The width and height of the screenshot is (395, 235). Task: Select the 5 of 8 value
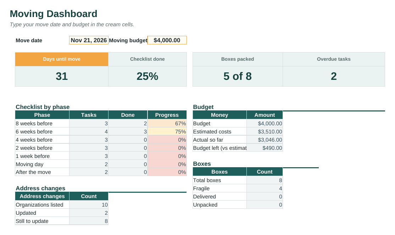coord(238,76)
